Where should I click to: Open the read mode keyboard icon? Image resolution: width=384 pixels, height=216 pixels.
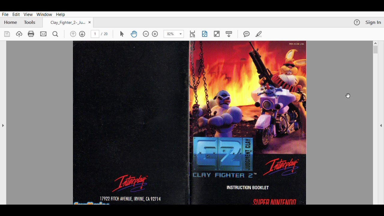tap(229, 34)
